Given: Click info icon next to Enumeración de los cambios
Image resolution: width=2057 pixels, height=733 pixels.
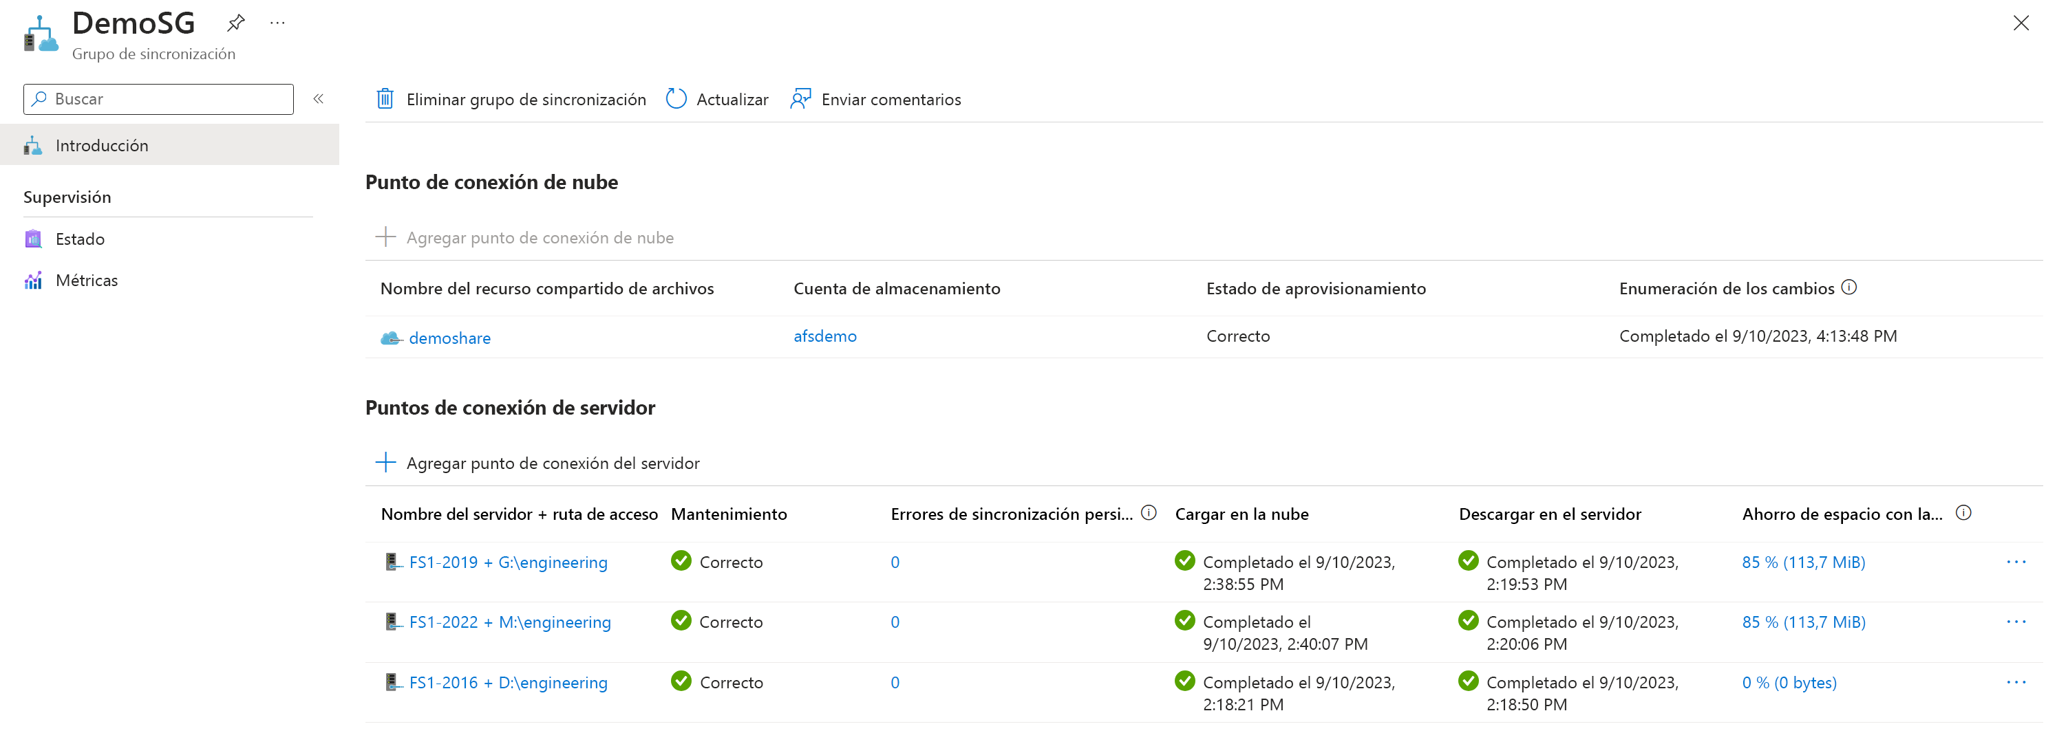Looking at the screenshot, I should 1849,287.
